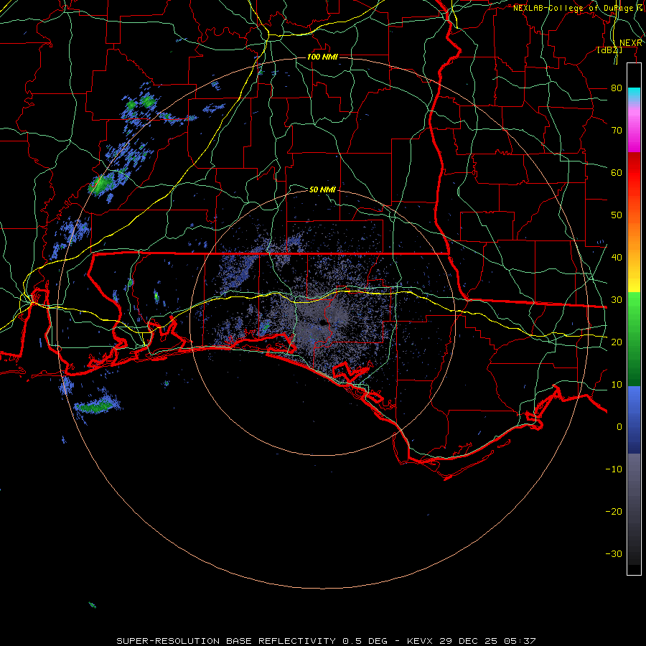Click the 40 value on the dBZ scale

coord(617,257)
